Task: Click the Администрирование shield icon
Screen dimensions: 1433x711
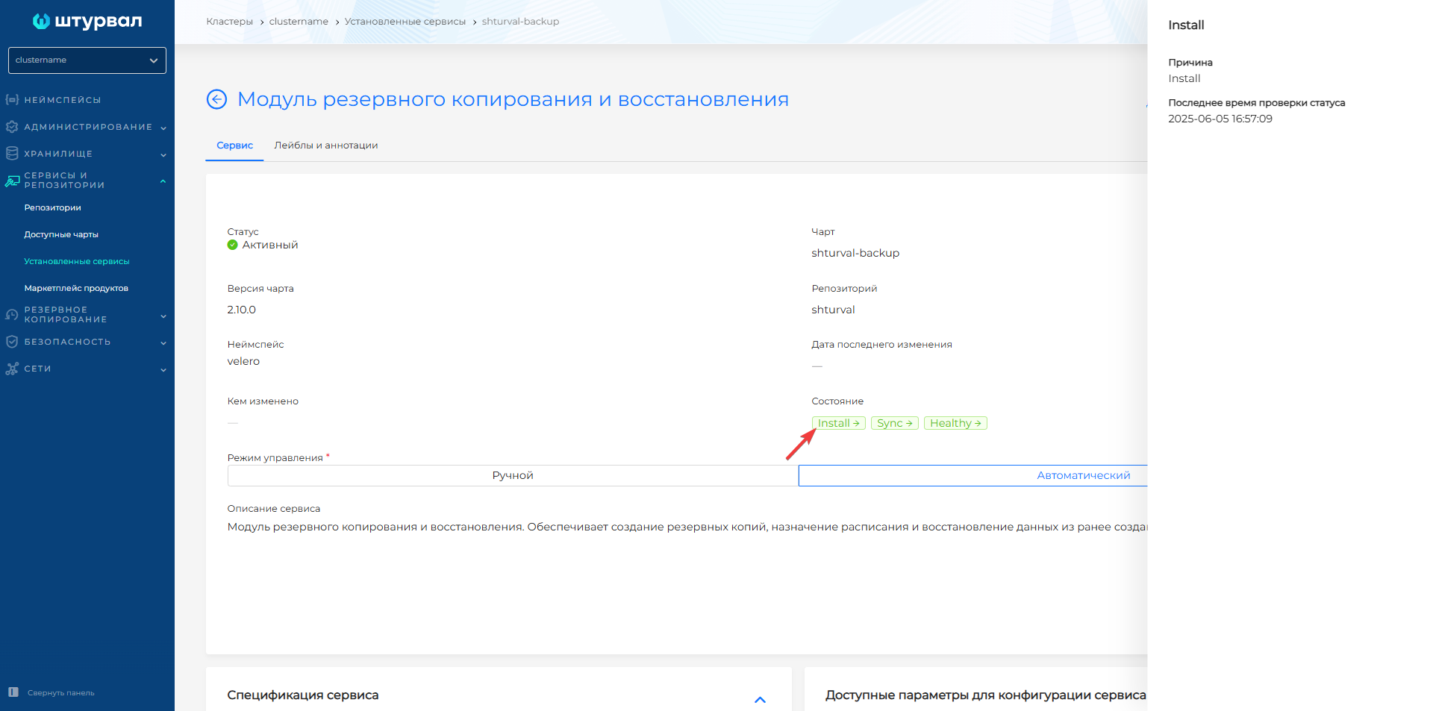Action: [x=11, y=127]
